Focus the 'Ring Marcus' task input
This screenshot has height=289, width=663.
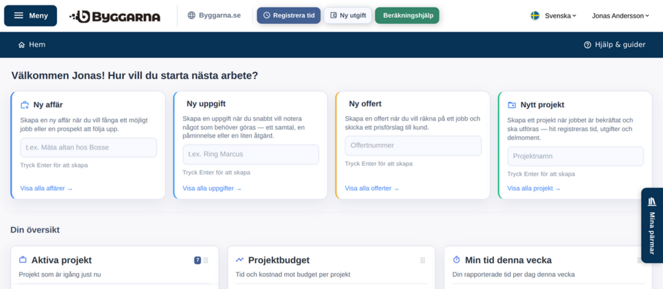pyautogui.click(x=251, y=154)
